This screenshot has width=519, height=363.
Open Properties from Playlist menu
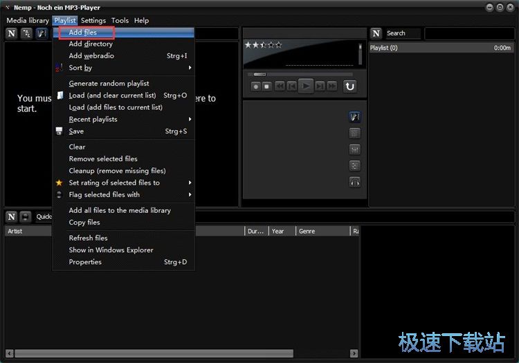[x=123, y=262]
